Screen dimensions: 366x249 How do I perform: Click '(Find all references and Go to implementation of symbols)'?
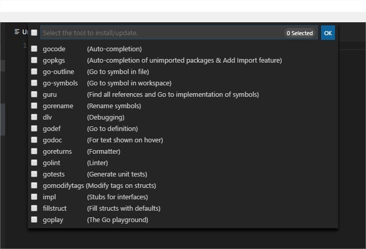(173, 94)
